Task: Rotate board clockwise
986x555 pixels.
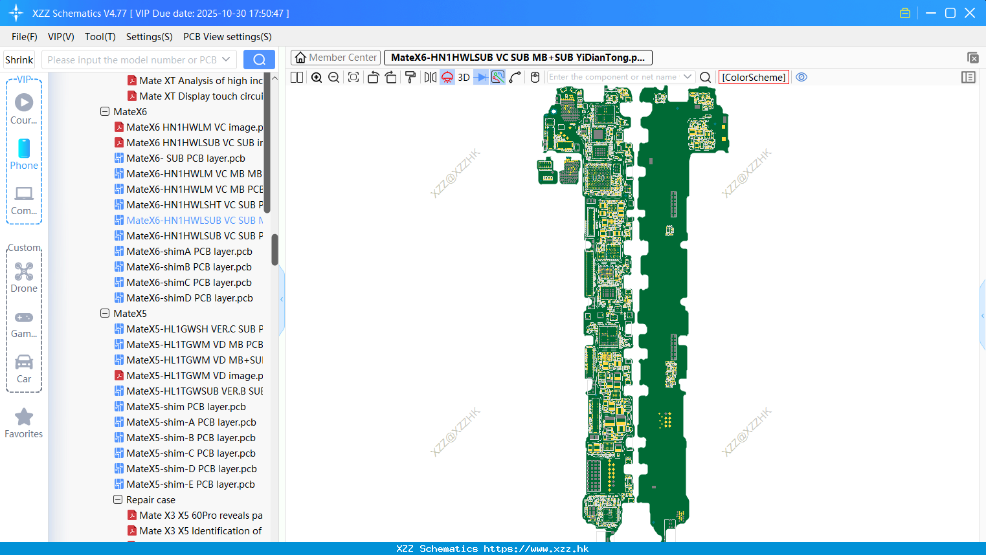Action: [x=391, y=78]
